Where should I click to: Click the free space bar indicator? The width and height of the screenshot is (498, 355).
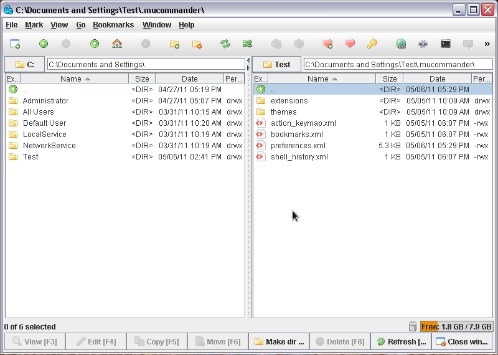coord(456,326)
